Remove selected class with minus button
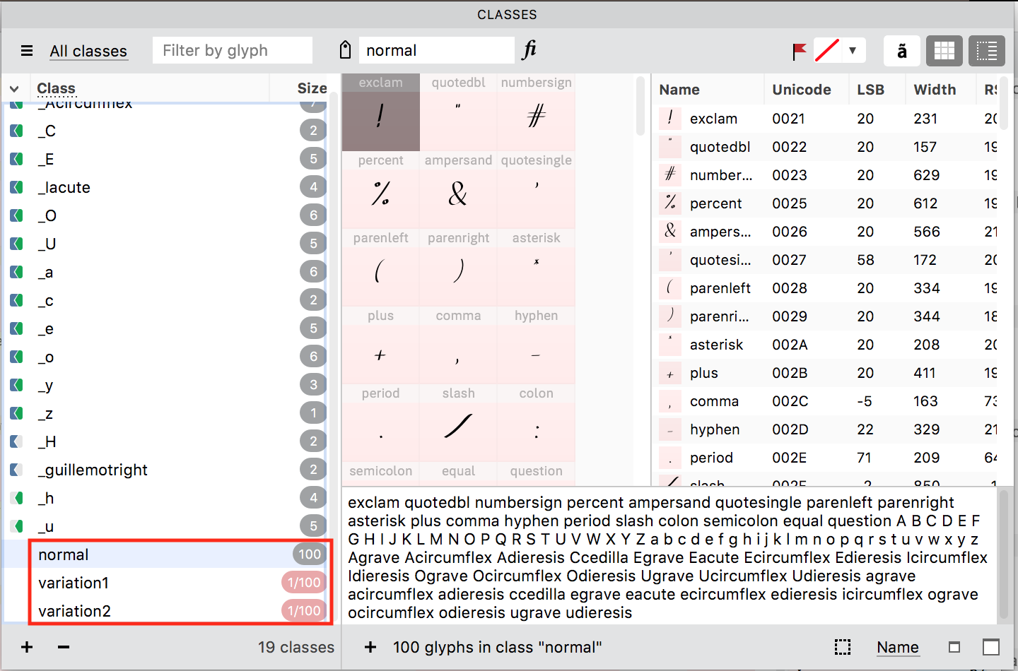 64,647
